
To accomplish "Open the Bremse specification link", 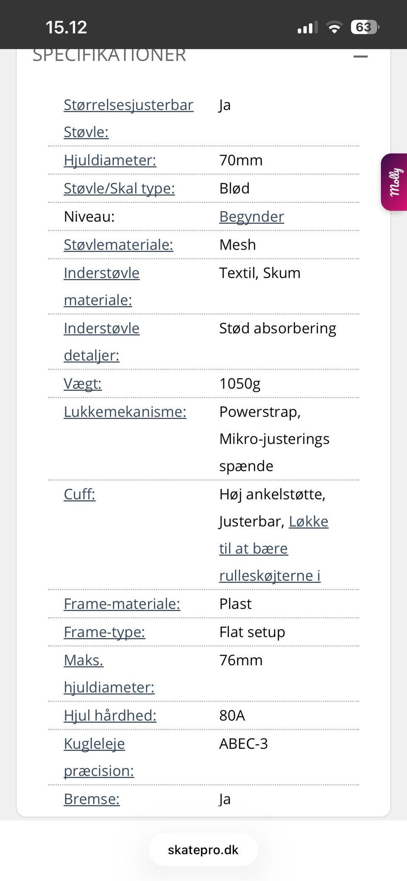I will [92, 799].
